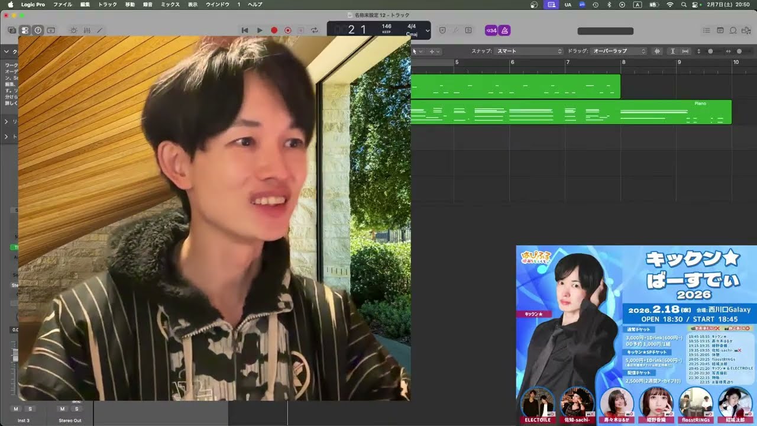Image resolution: width=757 pixels, height=426 pixels.
Task: Toggle vertical auto zoom button
Action: 673,51
